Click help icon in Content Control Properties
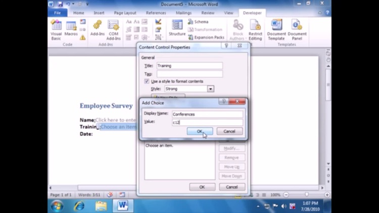This screenshot has width=379, height=213. coord(226,45)
